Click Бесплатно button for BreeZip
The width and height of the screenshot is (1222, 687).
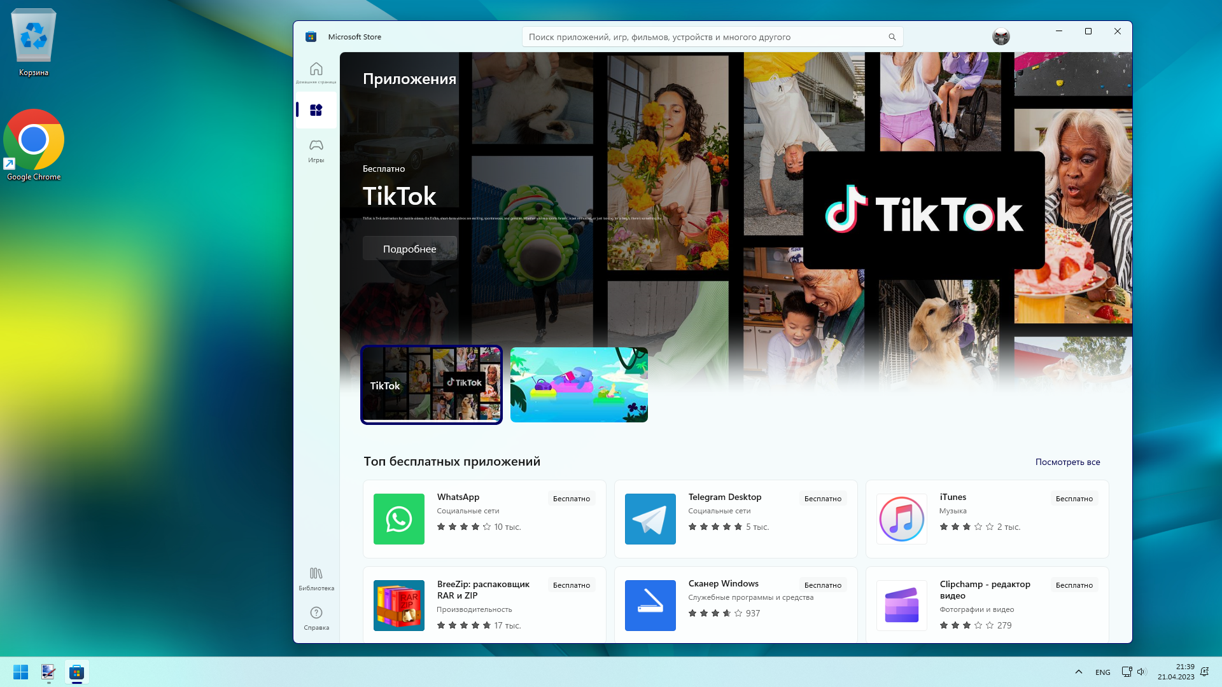tap(572, 585)
